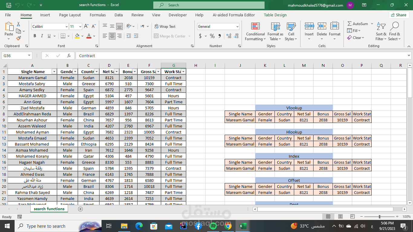
Task: Click the Decrease Font Size icon
Action: (x=94, y=27)
